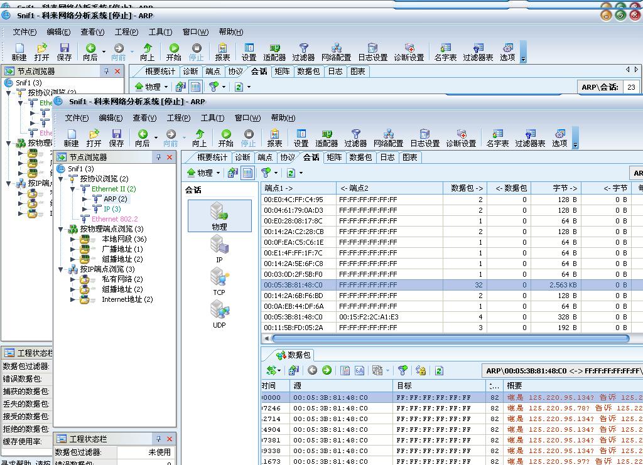Click 诊断设置 icon in the front window toolbar
This screenshot has width=643, height=465.
pos(461,138)
